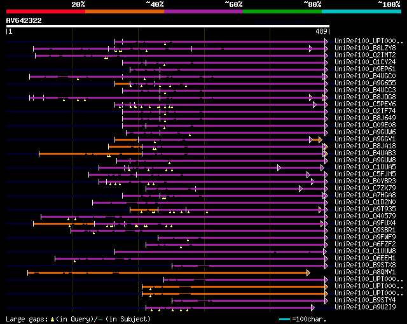Open the UniRef100_B9STY4 label
The height and width of the screenshot is (324, 407).
point(365,300)
